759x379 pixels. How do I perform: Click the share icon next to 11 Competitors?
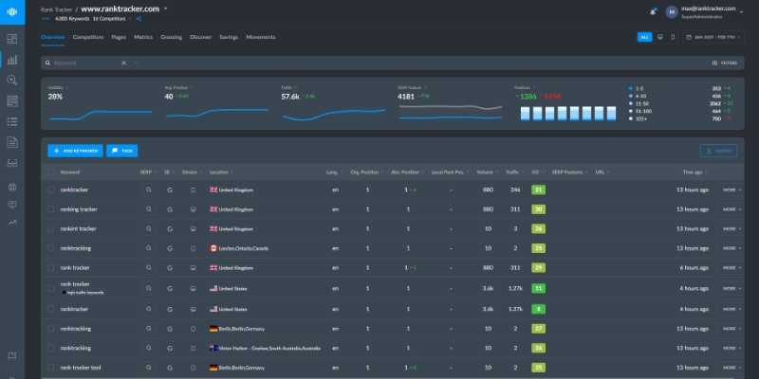(139, 19)
